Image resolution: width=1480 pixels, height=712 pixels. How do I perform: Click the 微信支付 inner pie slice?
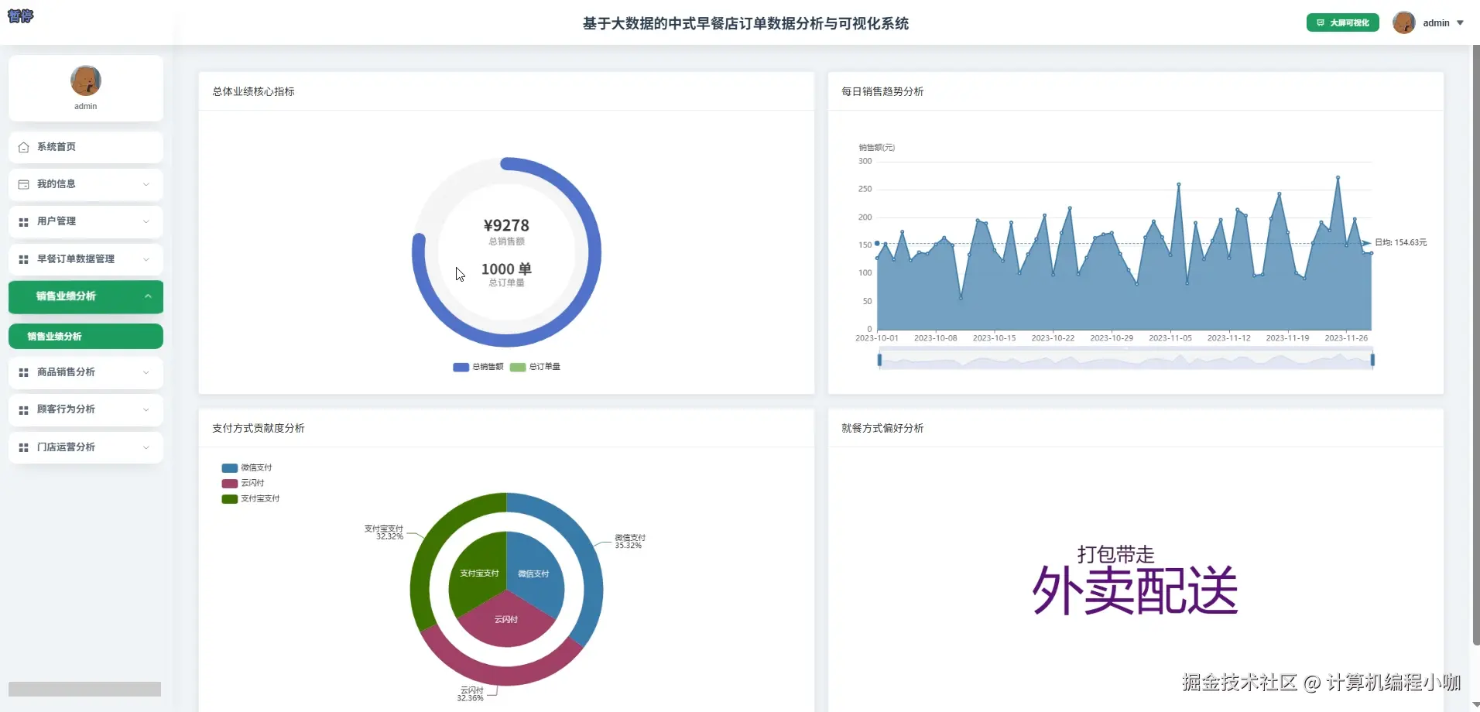click(536, 573)
